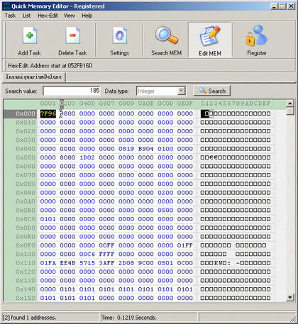Screen dimensions: 298x324
Task: Select the Search MEM magnifier icon
Action: (x=167, y=35)
